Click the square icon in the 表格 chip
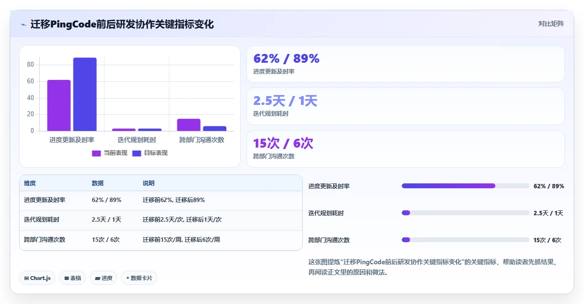Screen dimensions: 584x304 [67, 279]
